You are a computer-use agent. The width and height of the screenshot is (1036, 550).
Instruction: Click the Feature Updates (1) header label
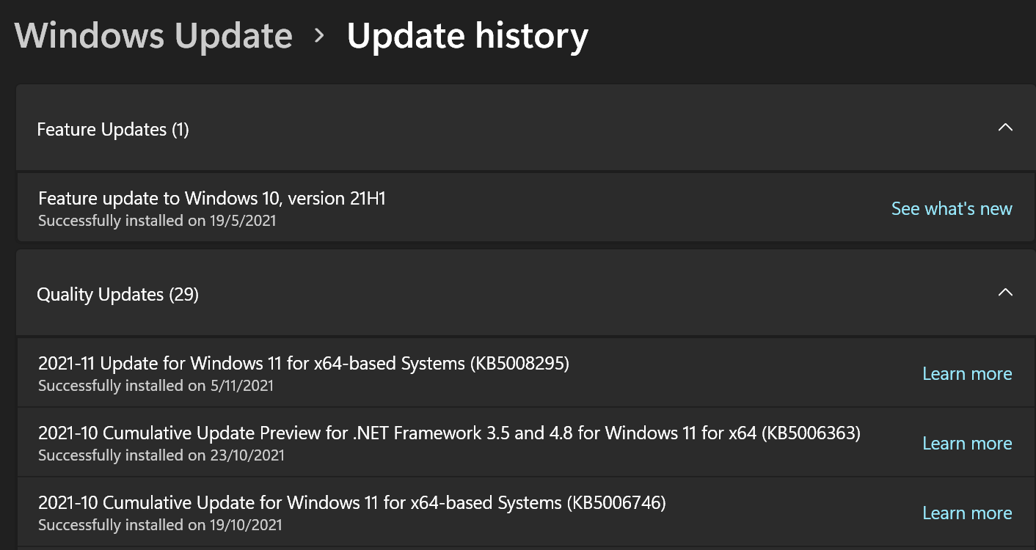[x=113, y=130]
